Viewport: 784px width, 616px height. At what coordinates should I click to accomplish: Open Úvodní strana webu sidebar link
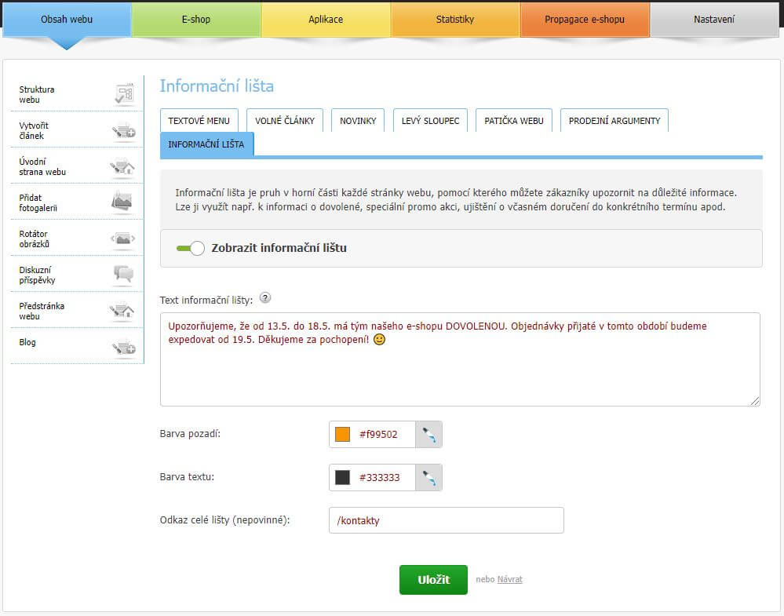[x=42, y=166]
